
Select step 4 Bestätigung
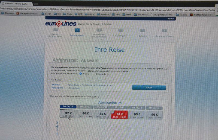[x=121, y=33]
